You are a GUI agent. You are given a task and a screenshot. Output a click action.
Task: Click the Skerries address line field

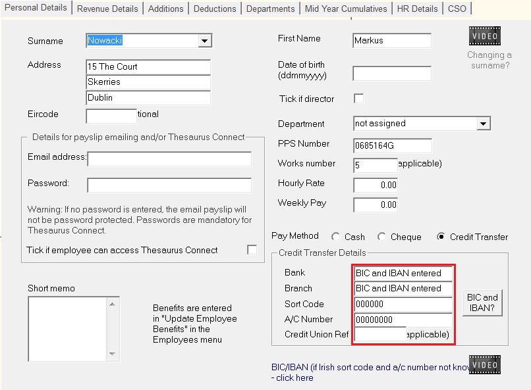(x=148, y=82)
